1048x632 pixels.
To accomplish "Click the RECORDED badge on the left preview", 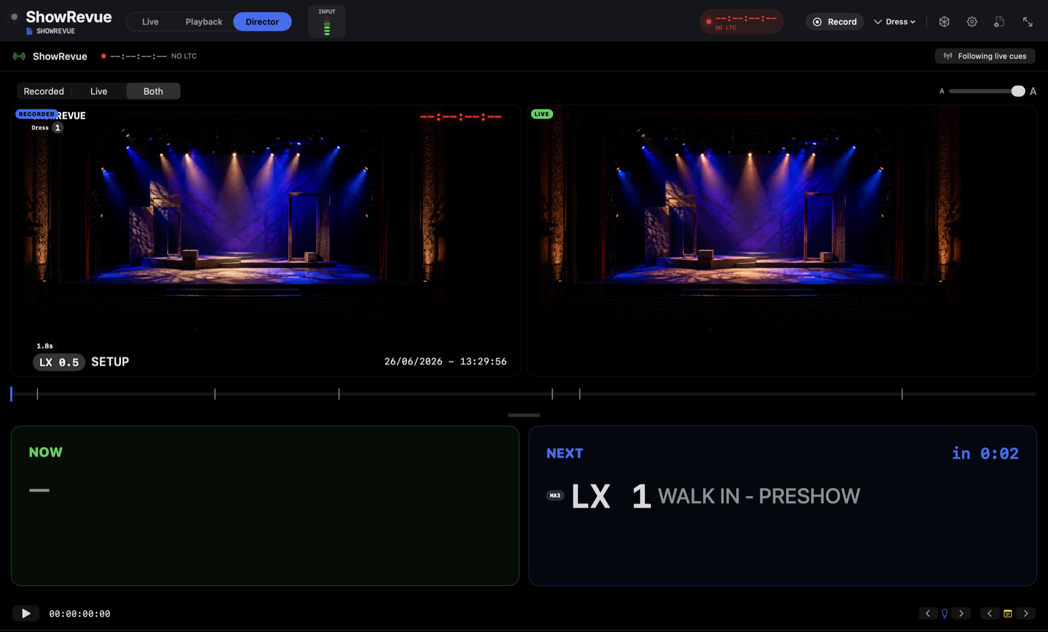I will [37, 114].
